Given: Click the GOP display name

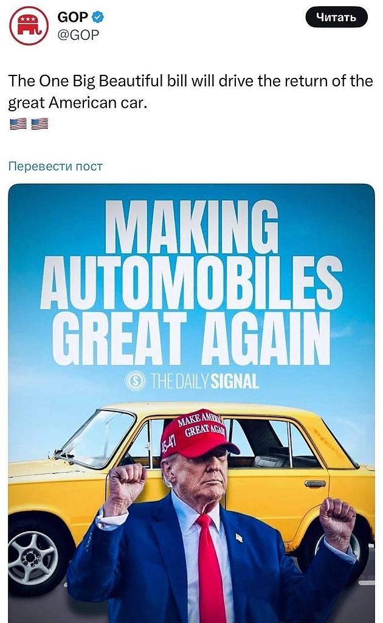Looking at the screenshot, I should click(72, 17).
